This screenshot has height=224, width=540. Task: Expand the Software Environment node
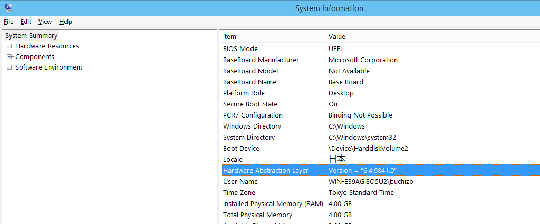9,67
